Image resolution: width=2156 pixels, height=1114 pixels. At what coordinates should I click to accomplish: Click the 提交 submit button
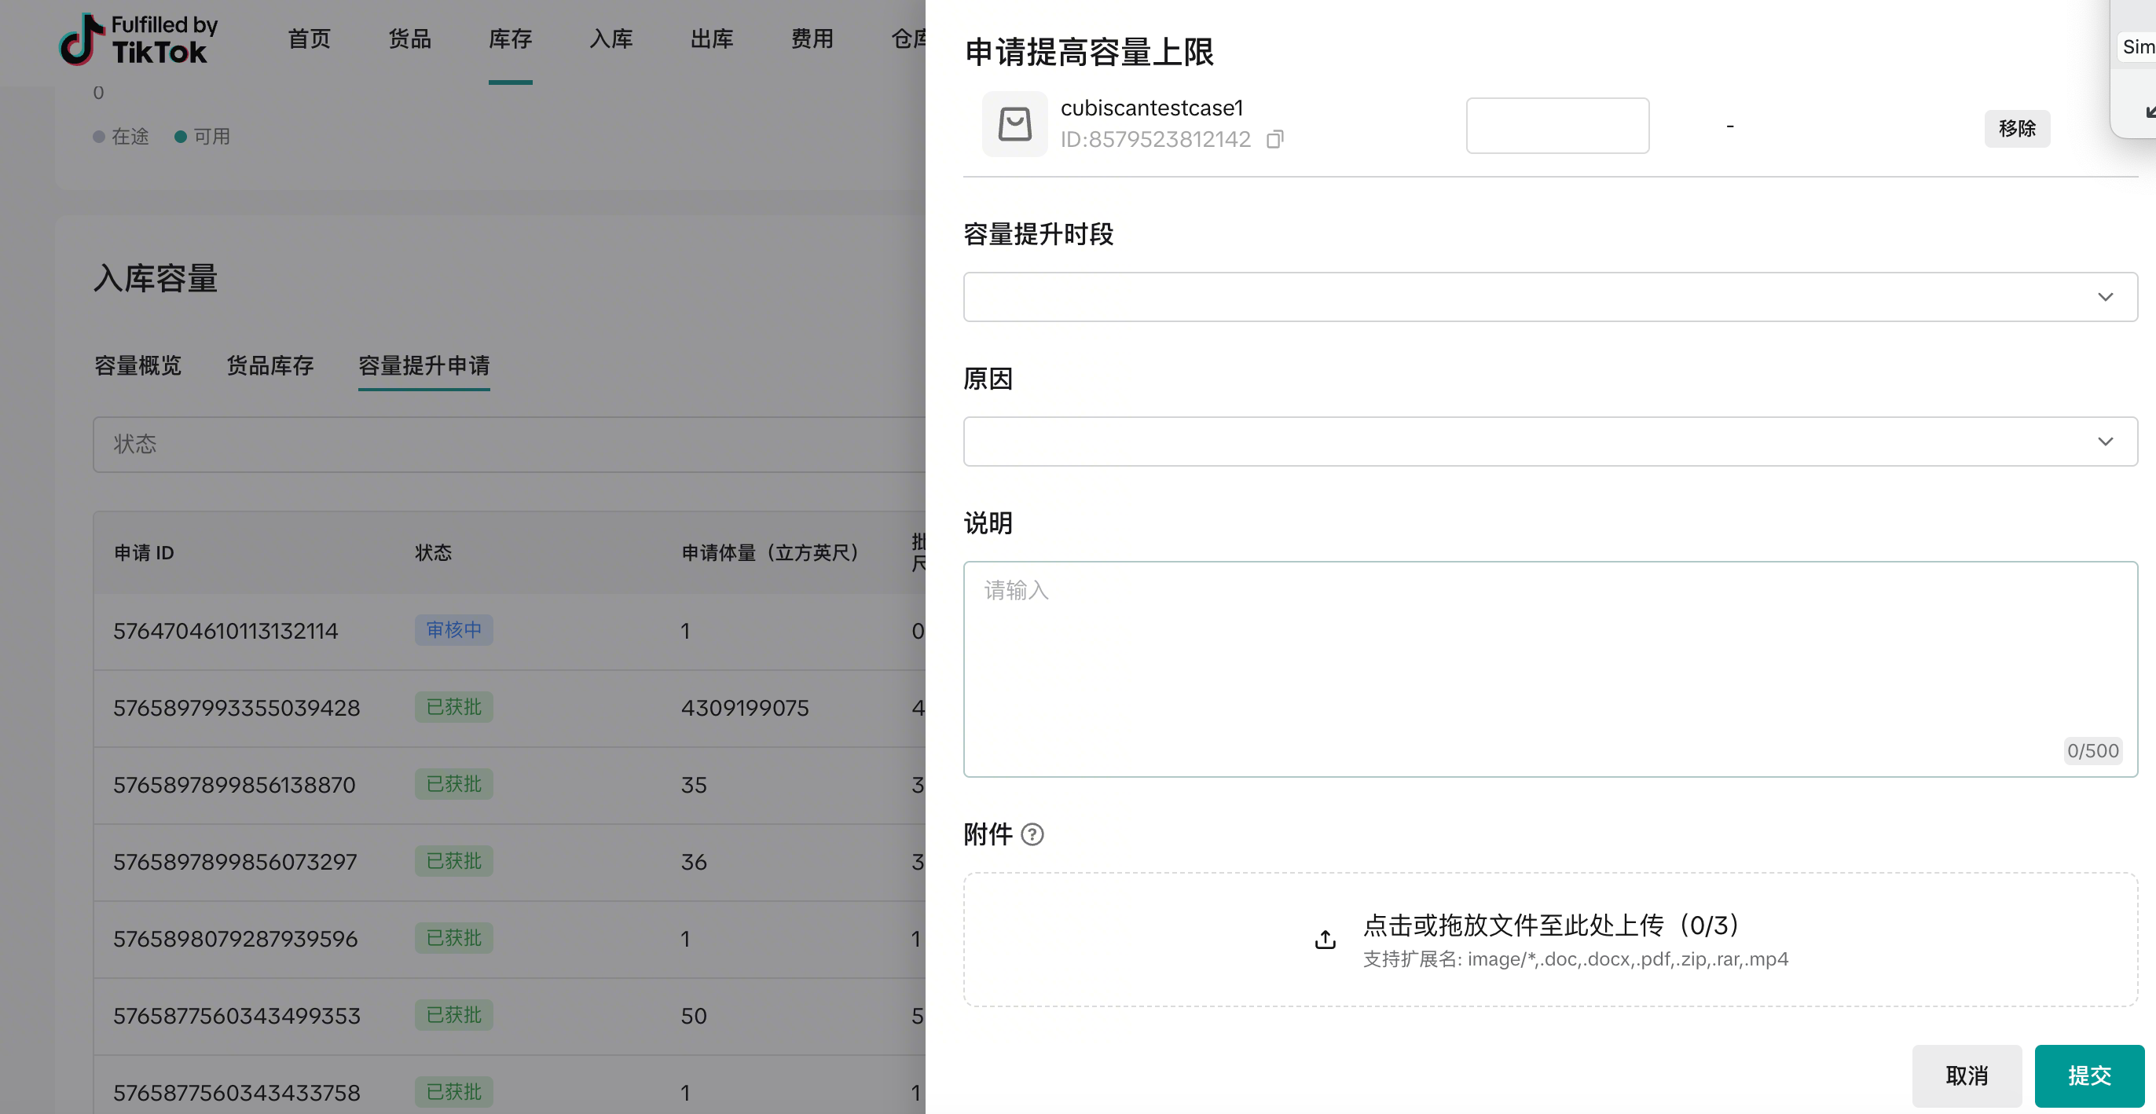tap(2088, 1076)
